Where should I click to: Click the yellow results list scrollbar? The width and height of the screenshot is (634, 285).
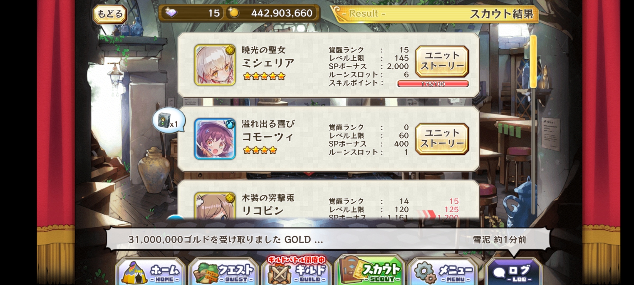click(x=533, y=61)
